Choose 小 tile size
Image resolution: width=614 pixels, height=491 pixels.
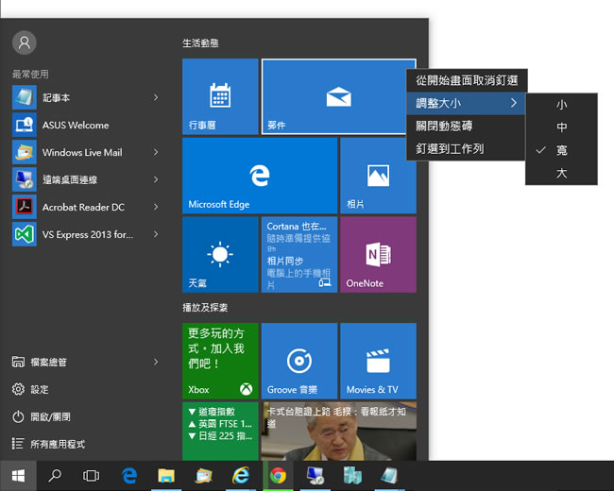coord(561,104)
